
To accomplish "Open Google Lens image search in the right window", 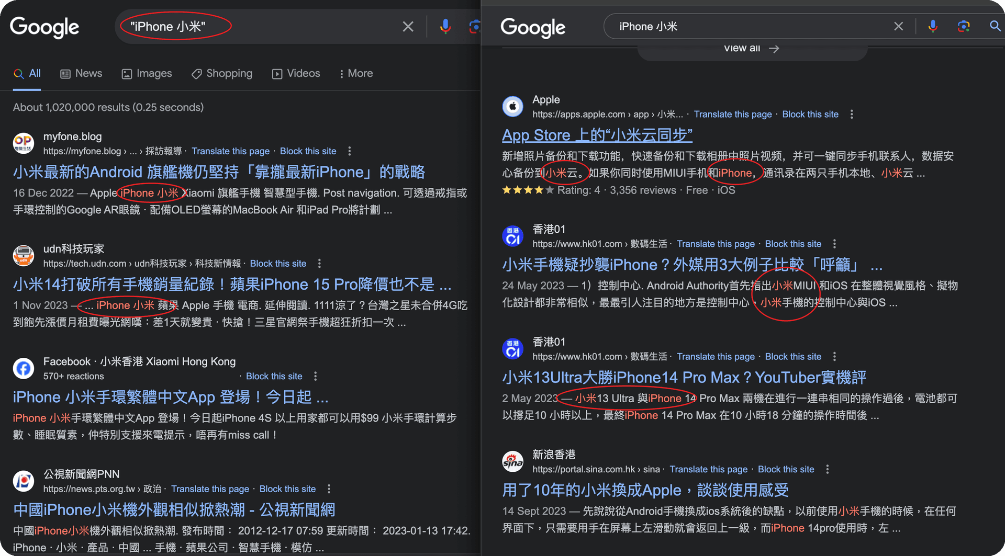I will (x=963, y=26).
